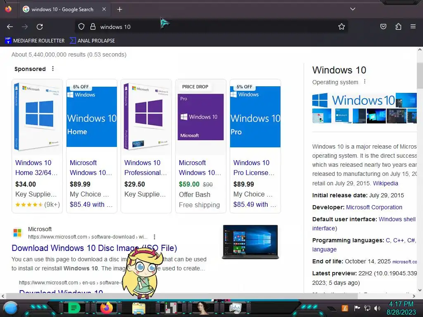Click Windows 10 Home blue product image
Image resolution: width=423 pixels, height=317 pixels.
point(92,117)
